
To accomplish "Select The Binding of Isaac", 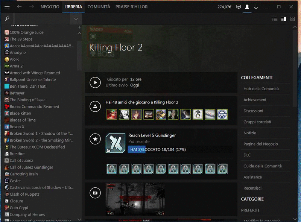I will pos(27,100).
